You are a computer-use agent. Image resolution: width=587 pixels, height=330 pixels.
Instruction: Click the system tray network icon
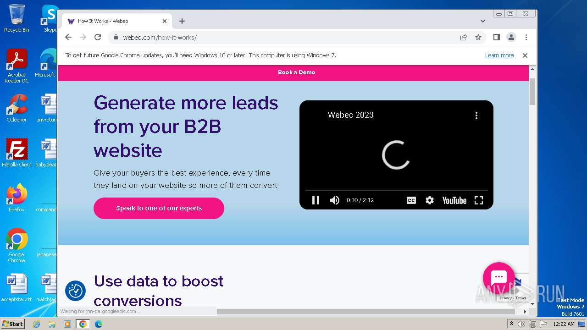coord(532,324)
